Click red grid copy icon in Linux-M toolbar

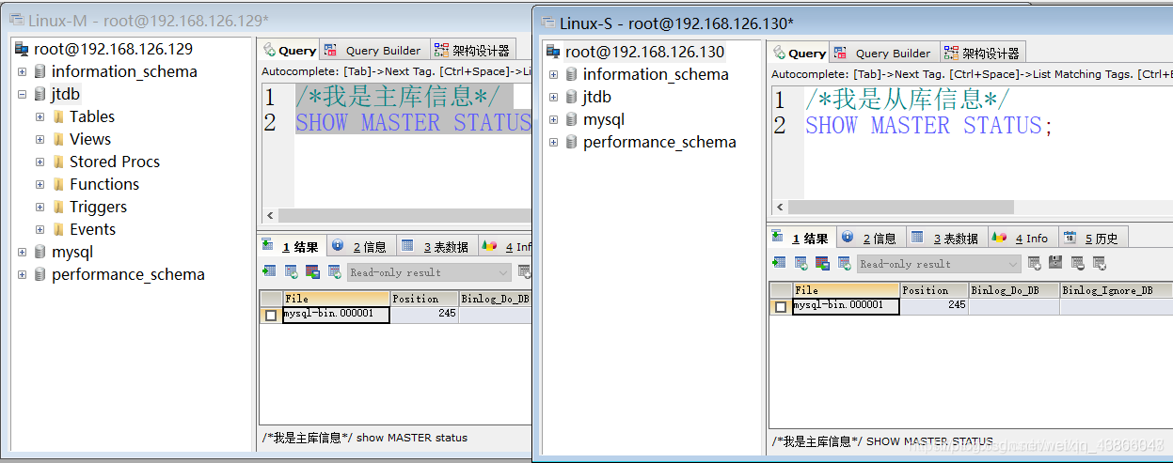tap(313, 271)
